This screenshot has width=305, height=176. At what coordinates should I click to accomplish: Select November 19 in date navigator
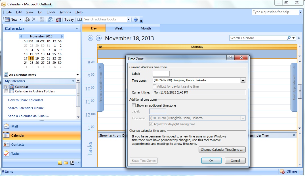pos(37,58)
